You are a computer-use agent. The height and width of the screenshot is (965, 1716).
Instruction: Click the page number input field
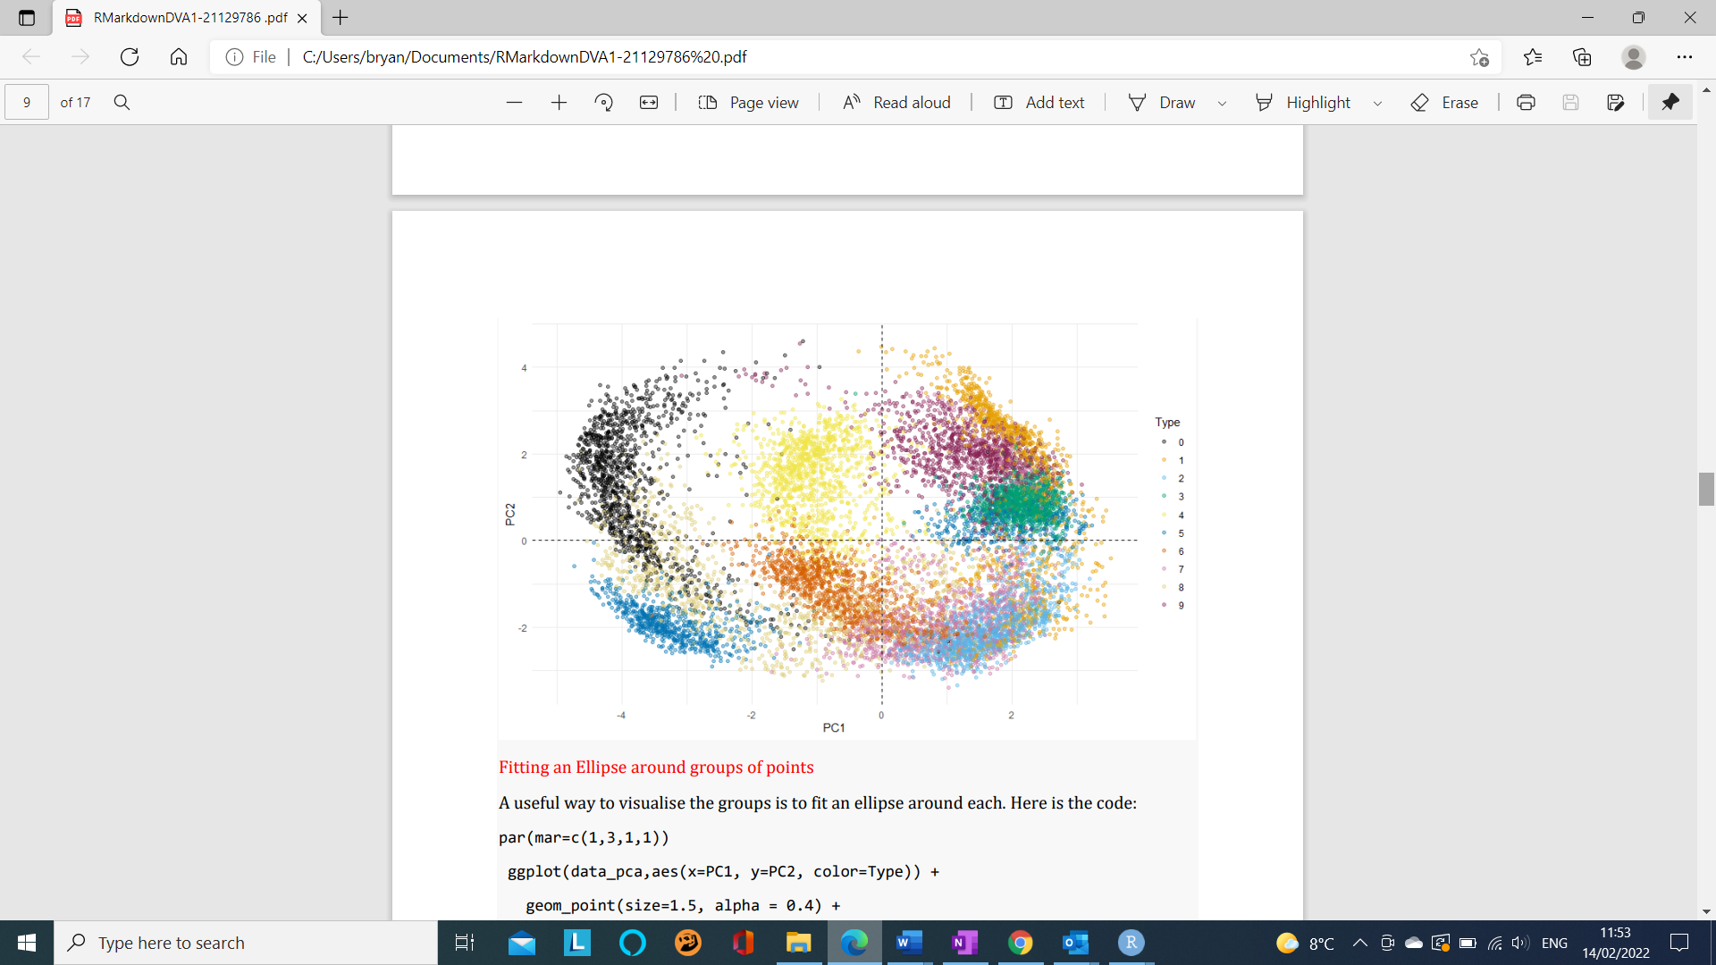tap(26, 102)
